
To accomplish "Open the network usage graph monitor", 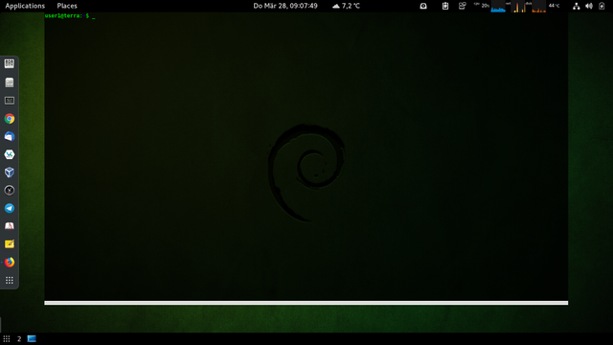I will click(519, 7).
